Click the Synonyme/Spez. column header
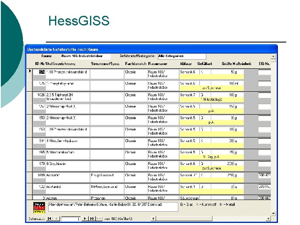Image resolution: width=300 pixels, height=225 pixels. 105,64
